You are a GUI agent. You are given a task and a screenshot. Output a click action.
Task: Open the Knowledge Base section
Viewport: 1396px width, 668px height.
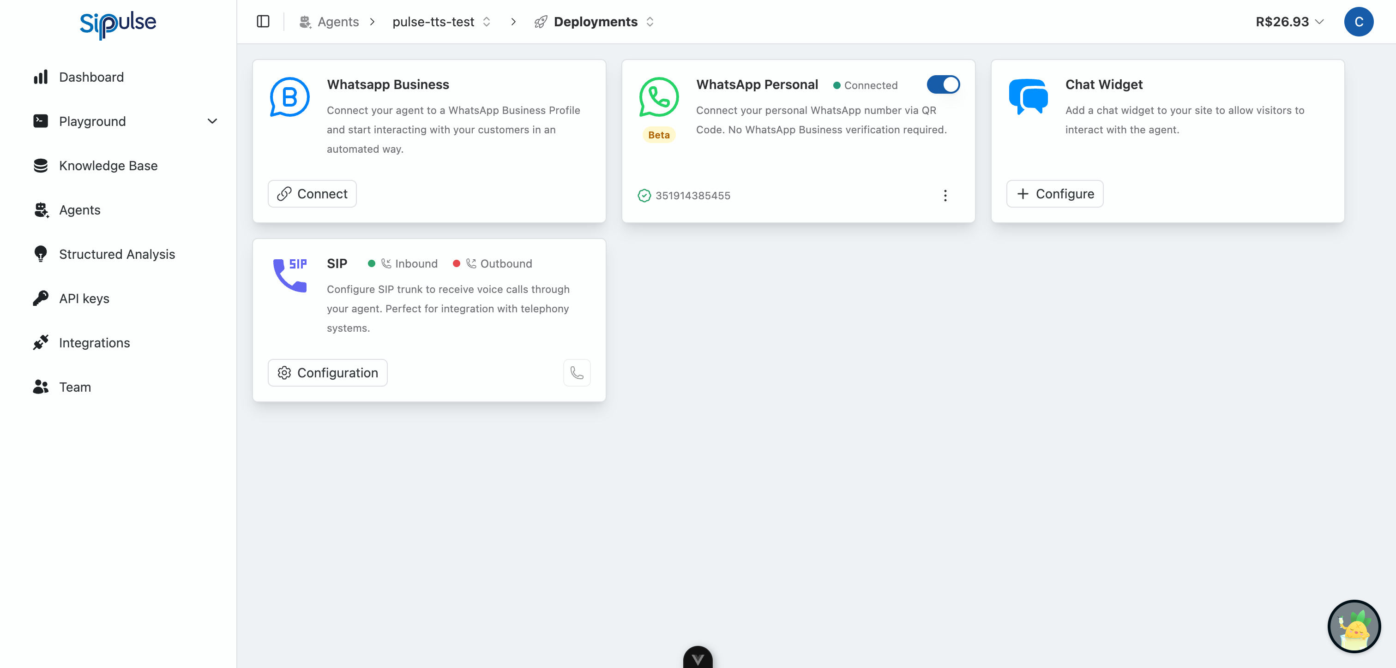108,165
